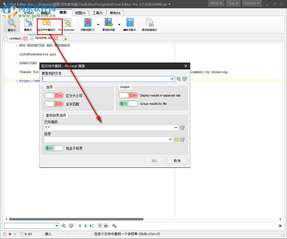This screenshot has width=287, height=239.
Task: Disable the Group results by file toggle
Action: [x=128, y=103]
